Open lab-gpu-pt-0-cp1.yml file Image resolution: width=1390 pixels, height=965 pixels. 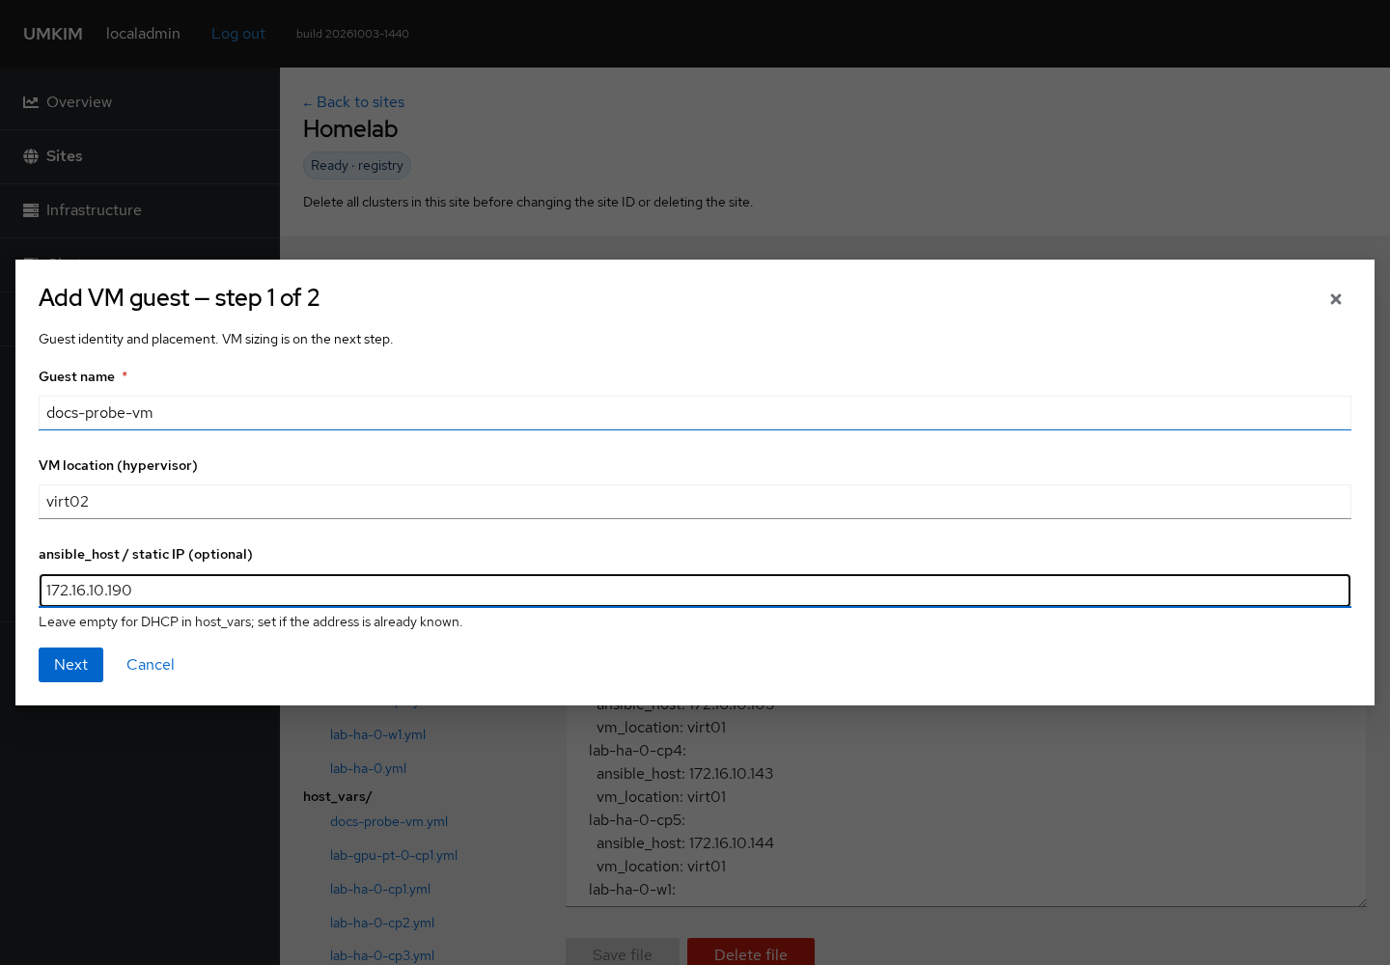(394, 856)
